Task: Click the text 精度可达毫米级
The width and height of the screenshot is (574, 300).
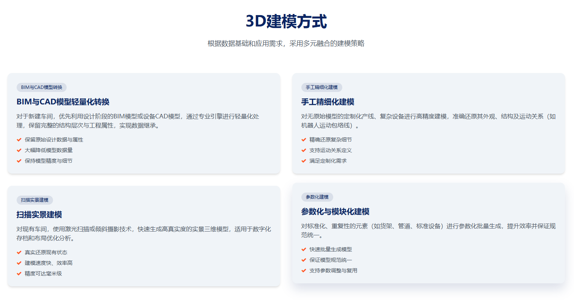Action: (x=44, y=274)
